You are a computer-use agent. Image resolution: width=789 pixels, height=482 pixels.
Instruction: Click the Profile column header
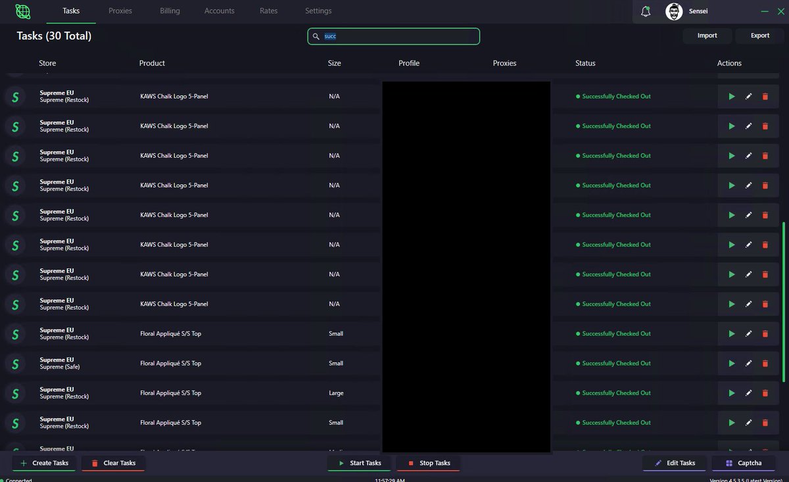(x=409, y=63)
